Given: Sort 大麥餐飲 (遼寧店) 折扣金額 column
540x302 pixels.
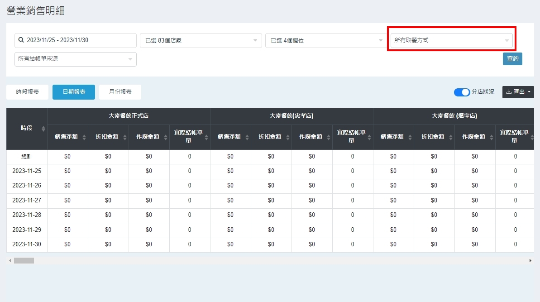Looking at the screenshot, I should coord(451,137).
